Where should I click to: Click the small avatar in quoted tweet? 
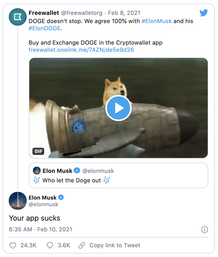(37, 171)
